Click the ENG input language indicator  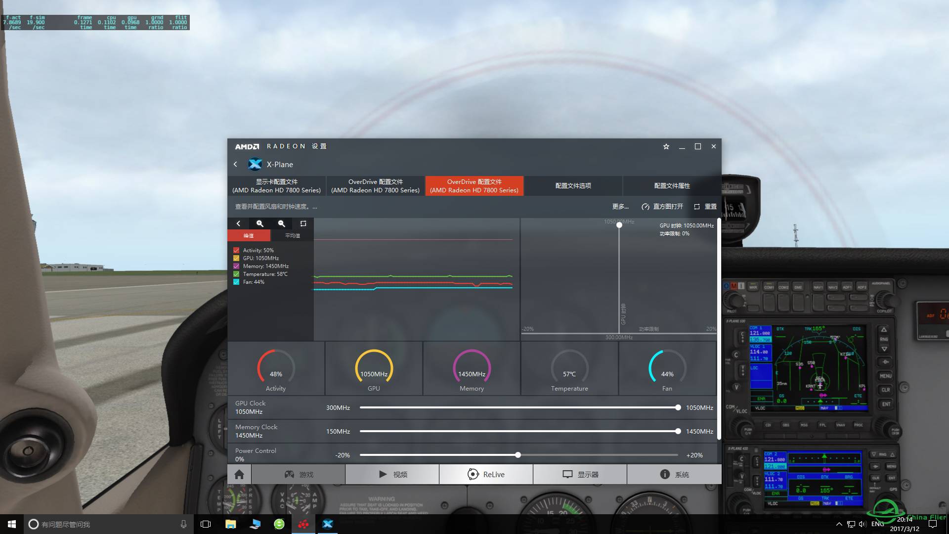point(877,524)
